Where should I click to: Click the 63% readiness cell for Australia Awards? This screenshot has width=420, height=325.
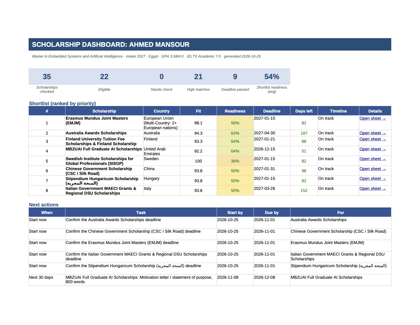click(235, 133)
